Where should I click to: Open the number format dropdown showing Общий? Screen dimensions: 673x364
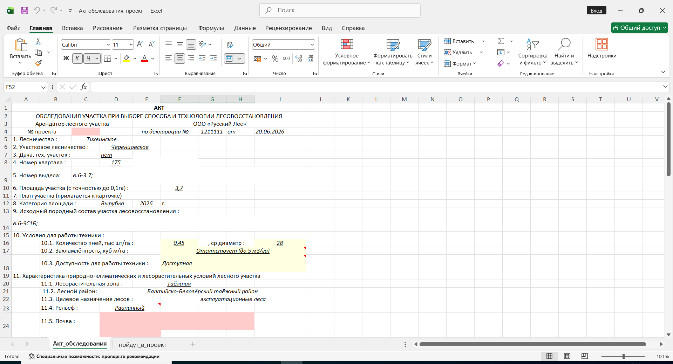(312, 44)
